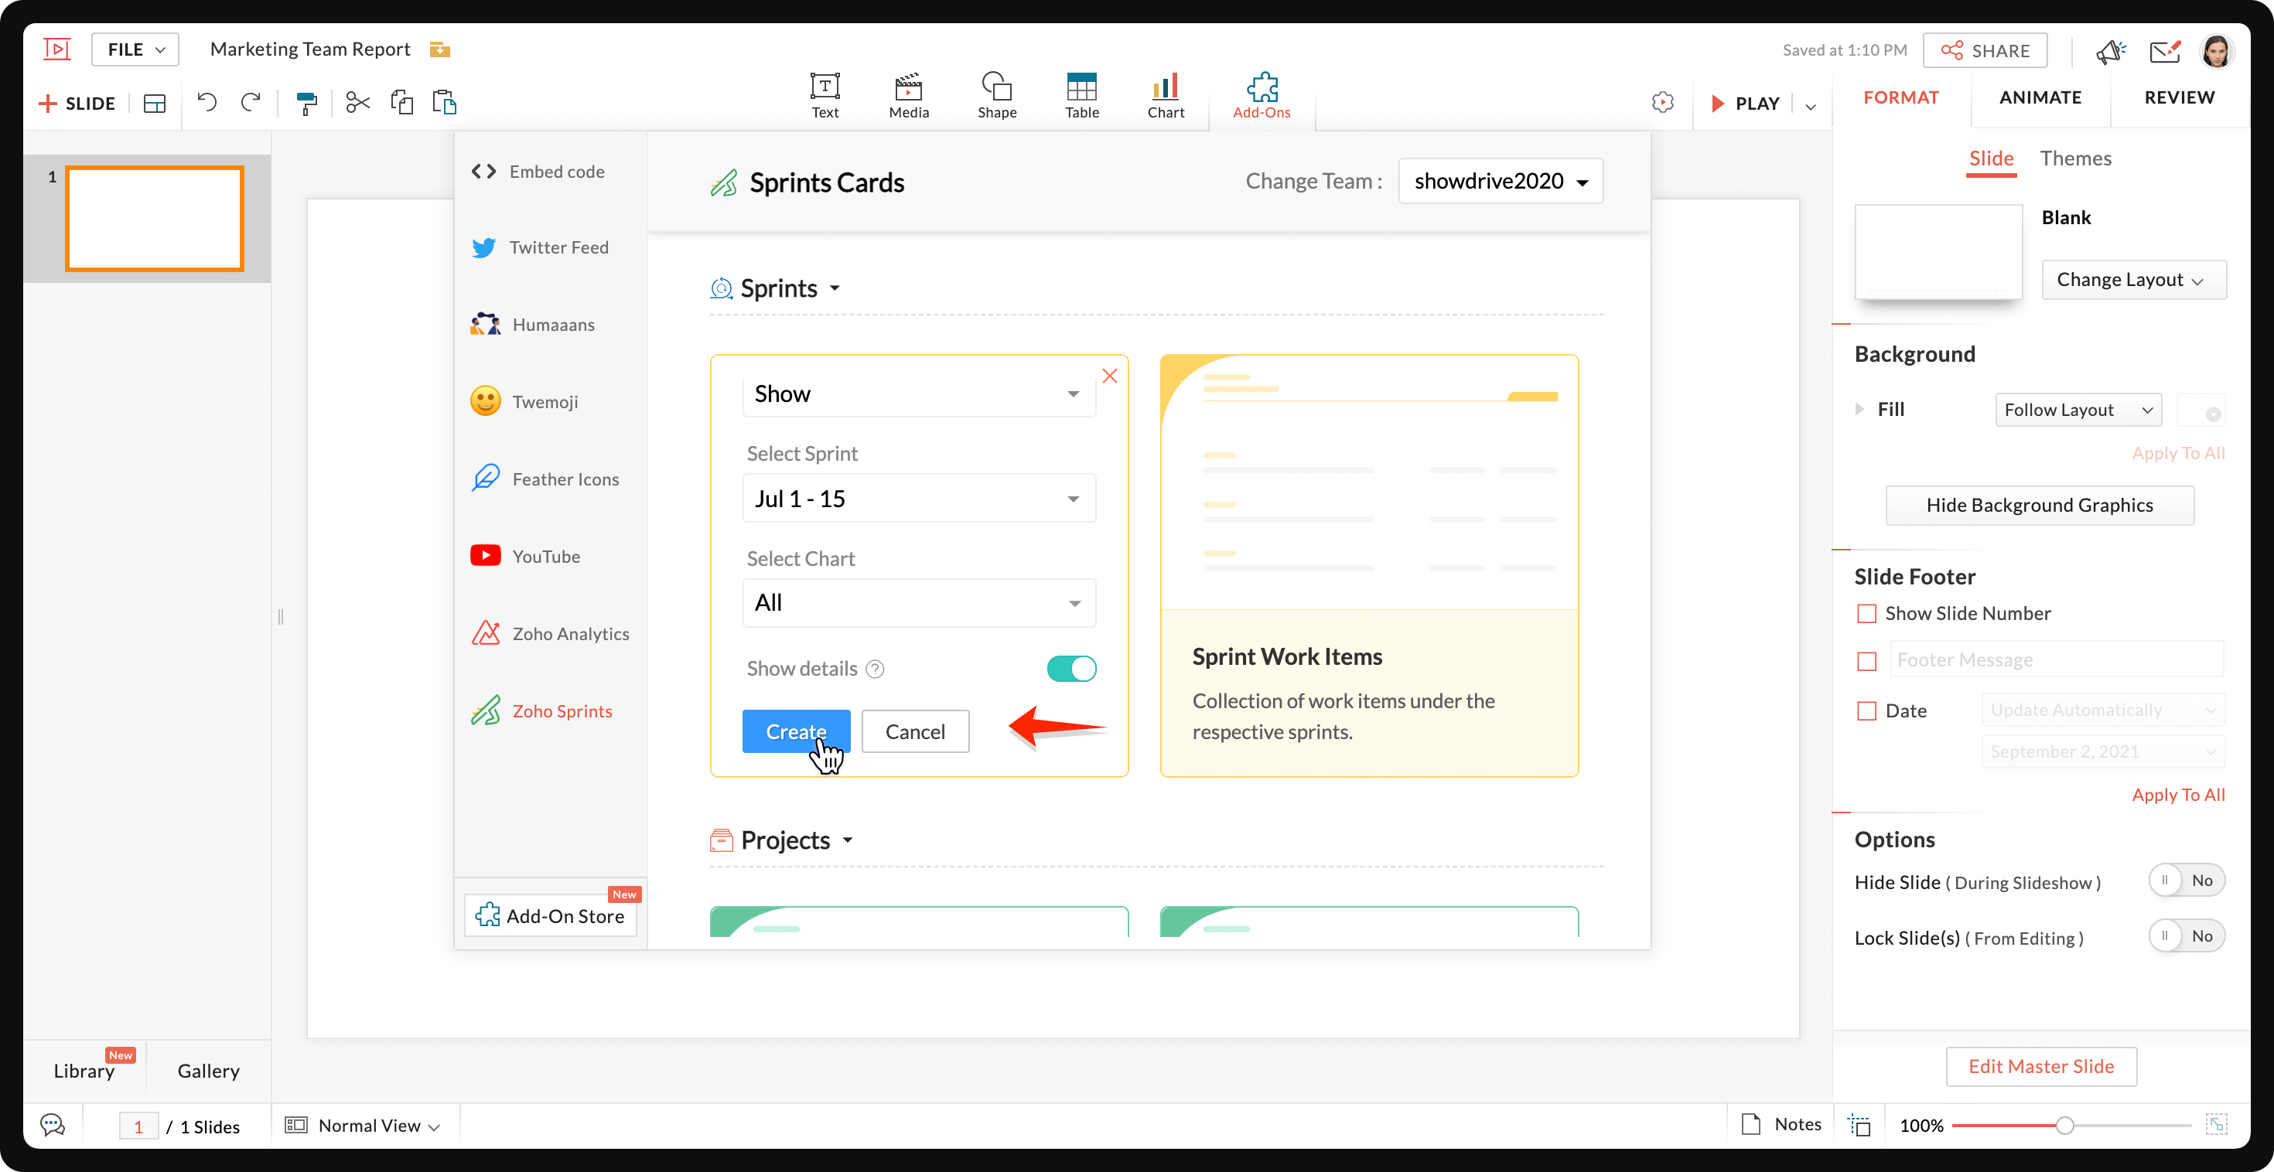Switch to the Themes tab

tap(2074, 158)
